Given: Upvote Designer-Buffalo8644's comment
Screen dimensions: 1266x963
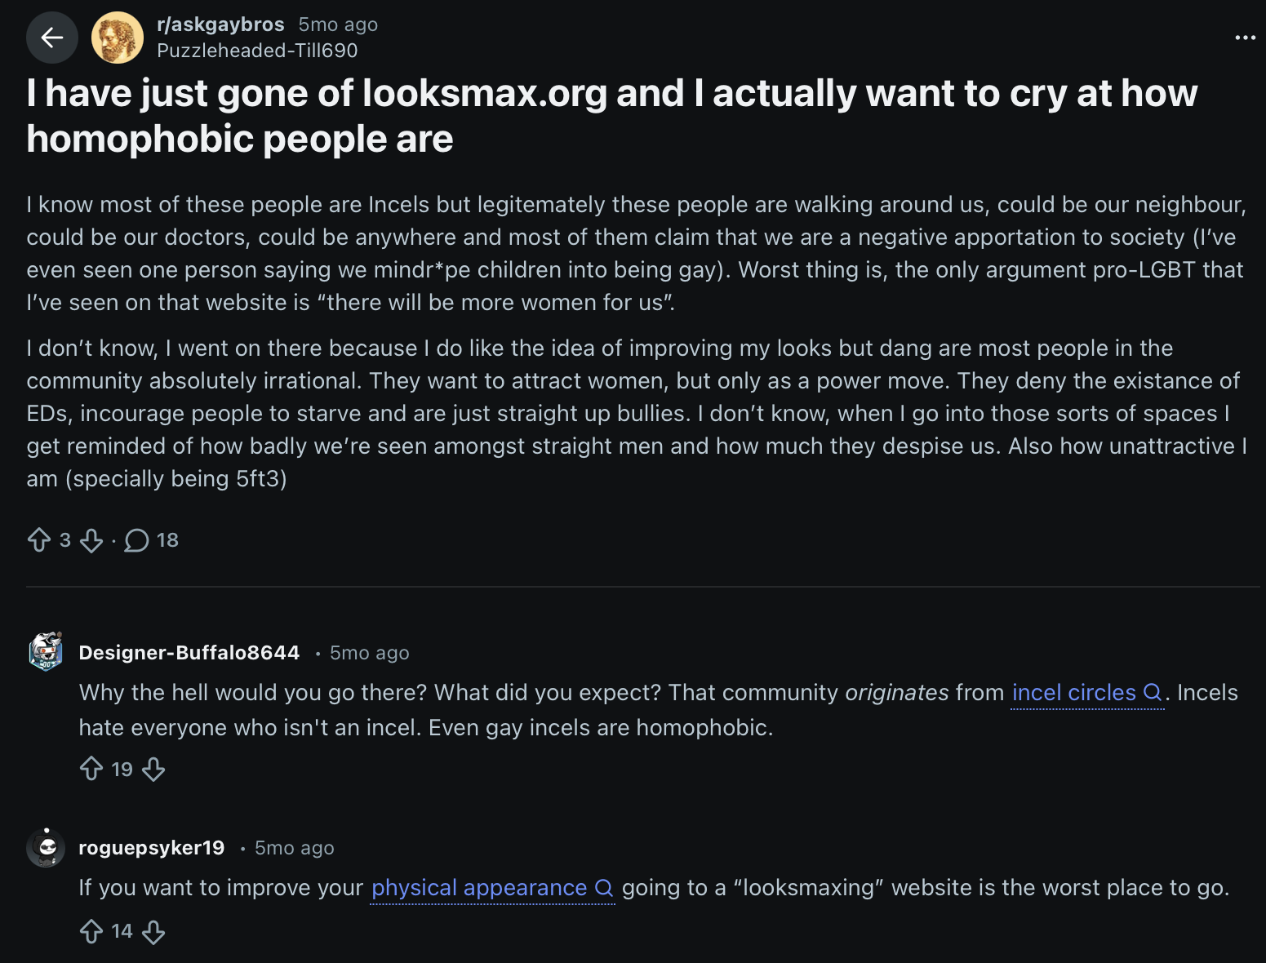Looking at the screenshot, I should tap(91, 769).
